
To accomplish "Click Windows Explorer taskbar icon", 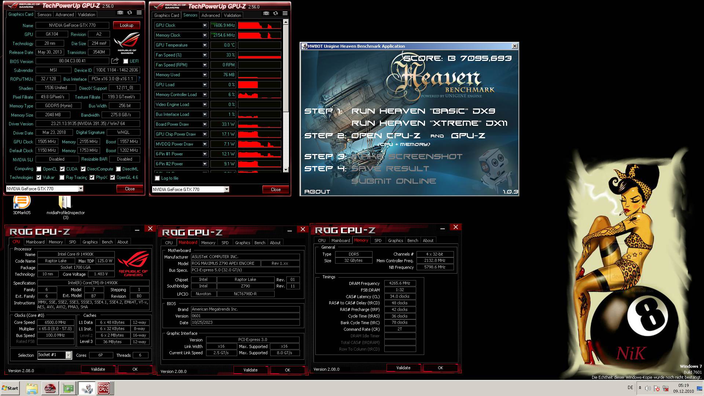I will (x=32, y=388).
